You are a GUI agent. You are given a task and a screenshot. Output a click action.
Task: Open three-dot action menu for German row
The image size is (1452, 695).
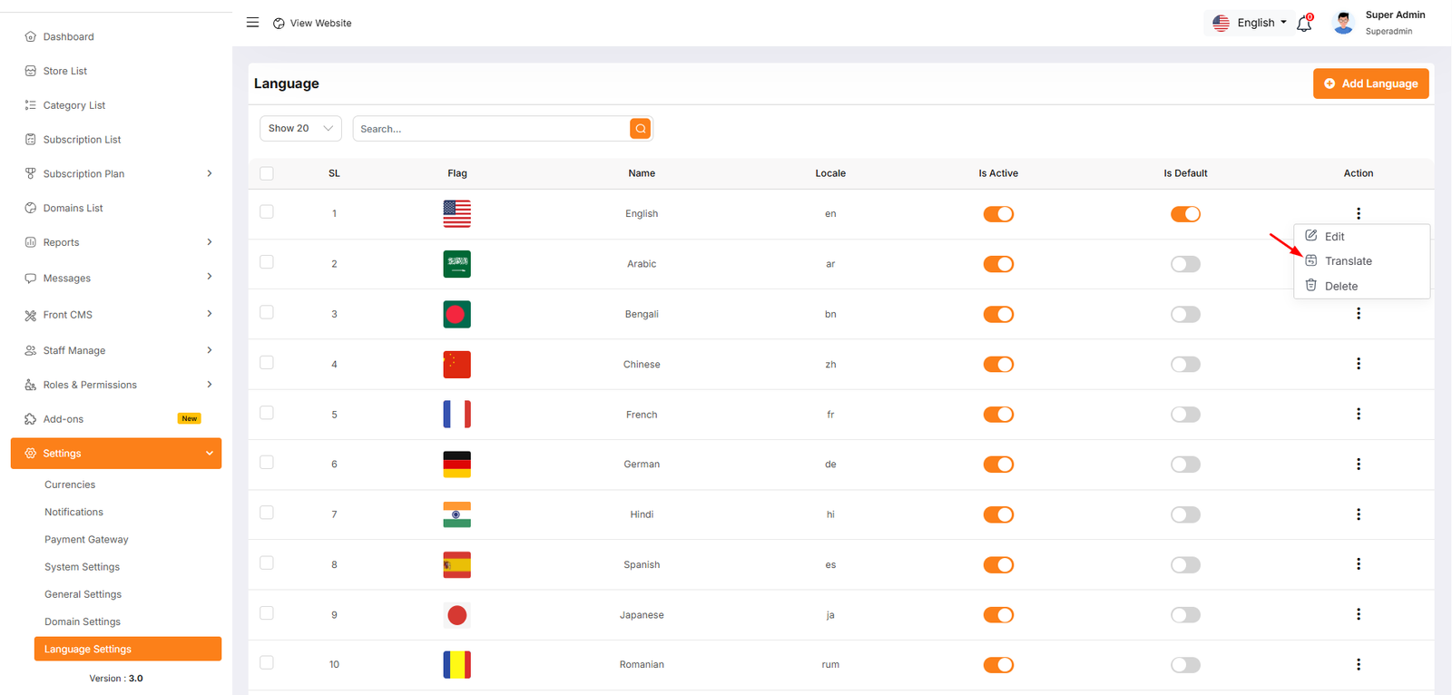tap(1358, 465)
